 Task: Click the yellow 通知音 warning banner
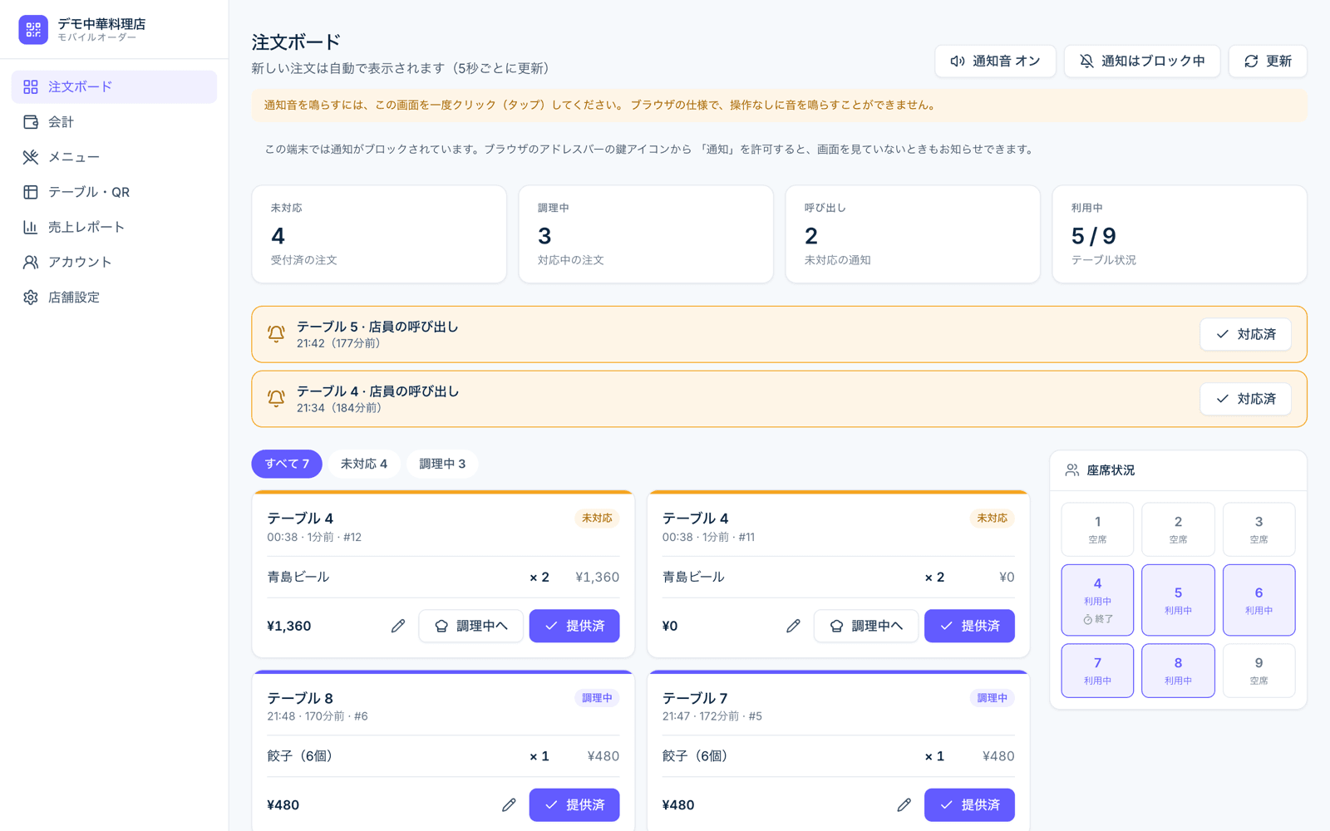(x=779, y=106)
